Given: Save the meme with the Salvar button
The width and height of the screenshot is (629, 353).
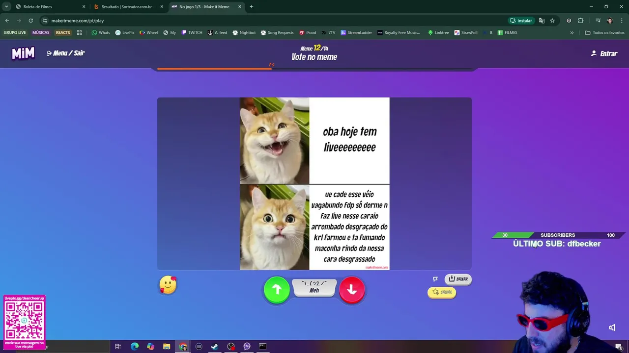Looking at the screenshot, I should (442, 292).
